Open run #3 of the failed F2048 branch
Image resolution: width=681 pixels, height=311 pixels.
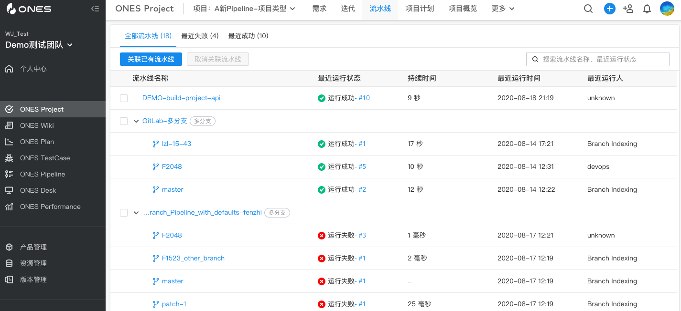coord(362,235)
